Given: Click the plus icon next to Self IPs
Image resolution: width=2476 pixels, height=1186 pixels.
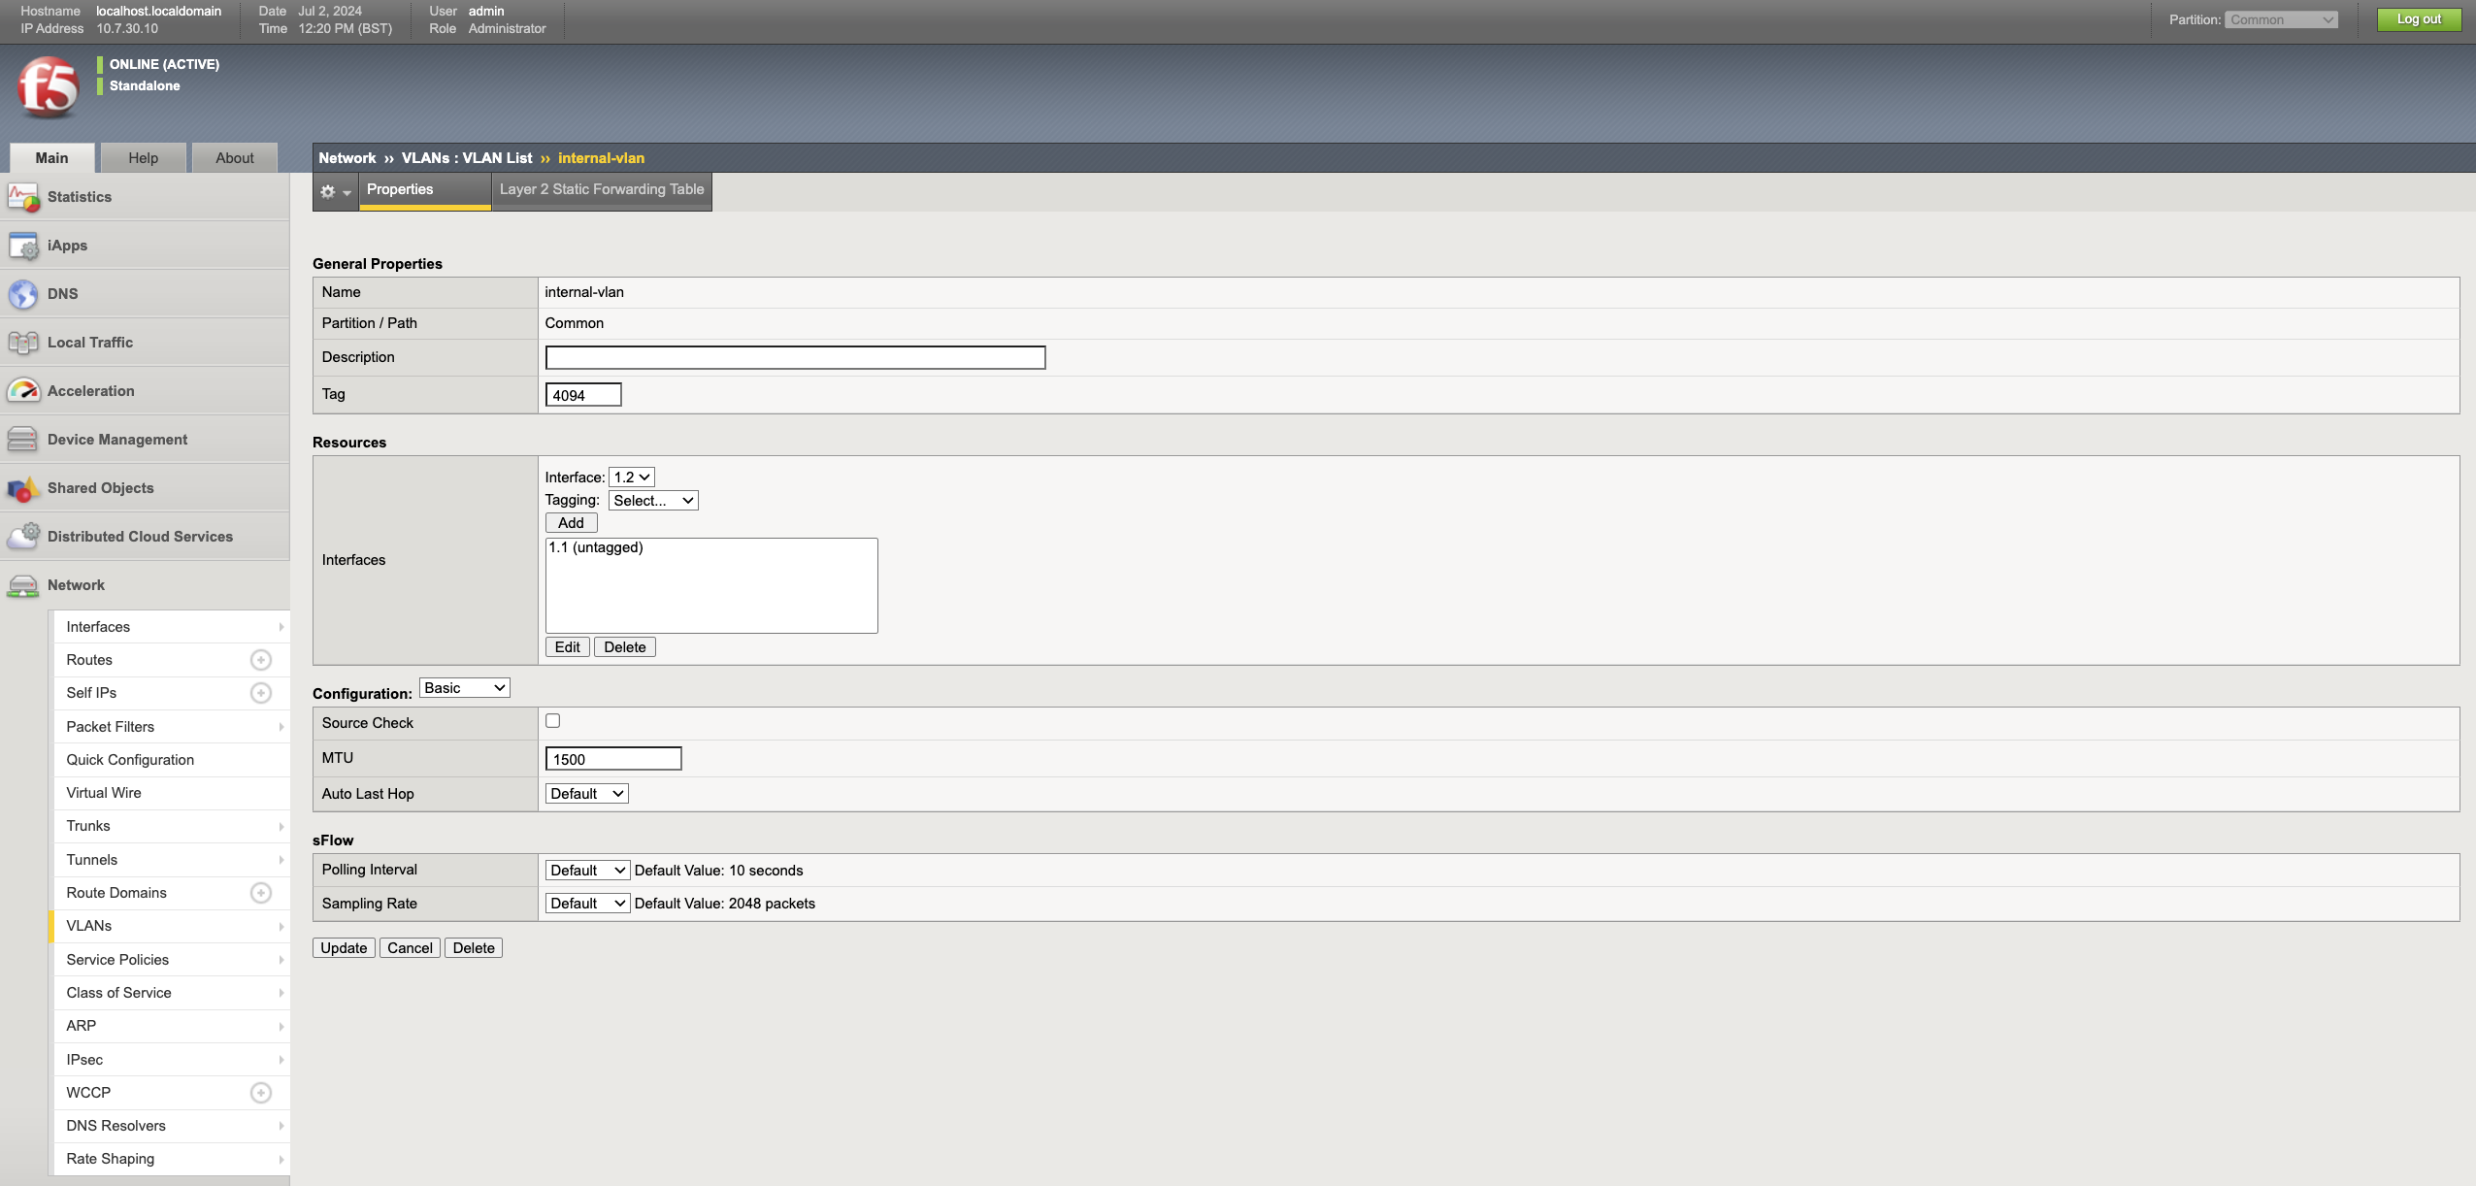Looking at the screenshot, I should (x=261, y=693).
